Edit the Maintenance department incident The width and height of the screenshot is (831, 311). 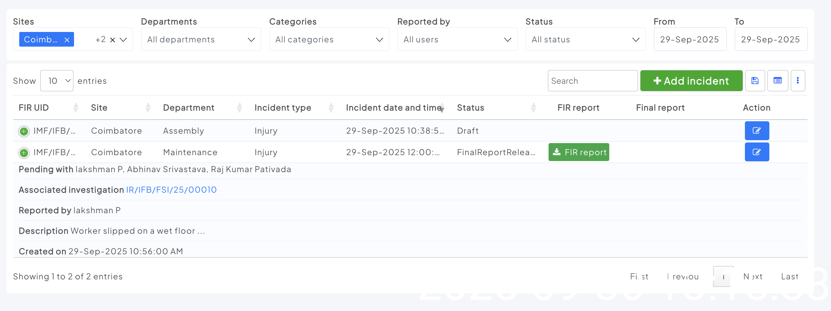757,152
